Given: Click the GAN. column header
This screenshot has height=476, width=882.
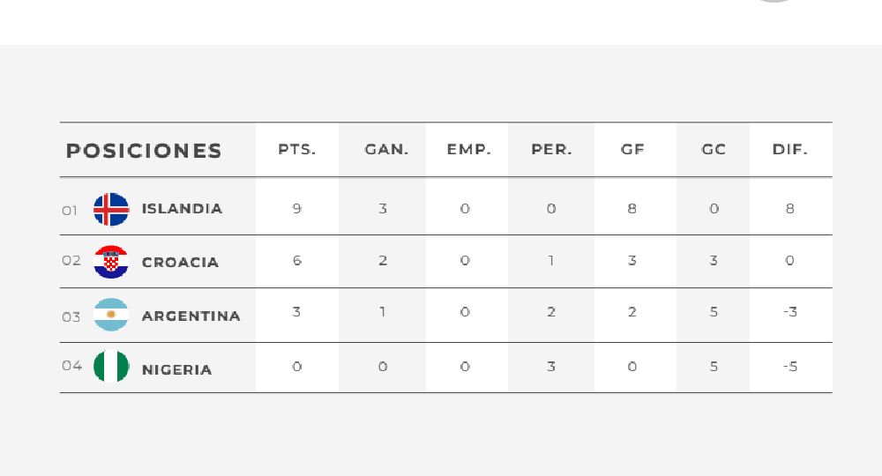Looking at the screenshot, I should (386, 150).
